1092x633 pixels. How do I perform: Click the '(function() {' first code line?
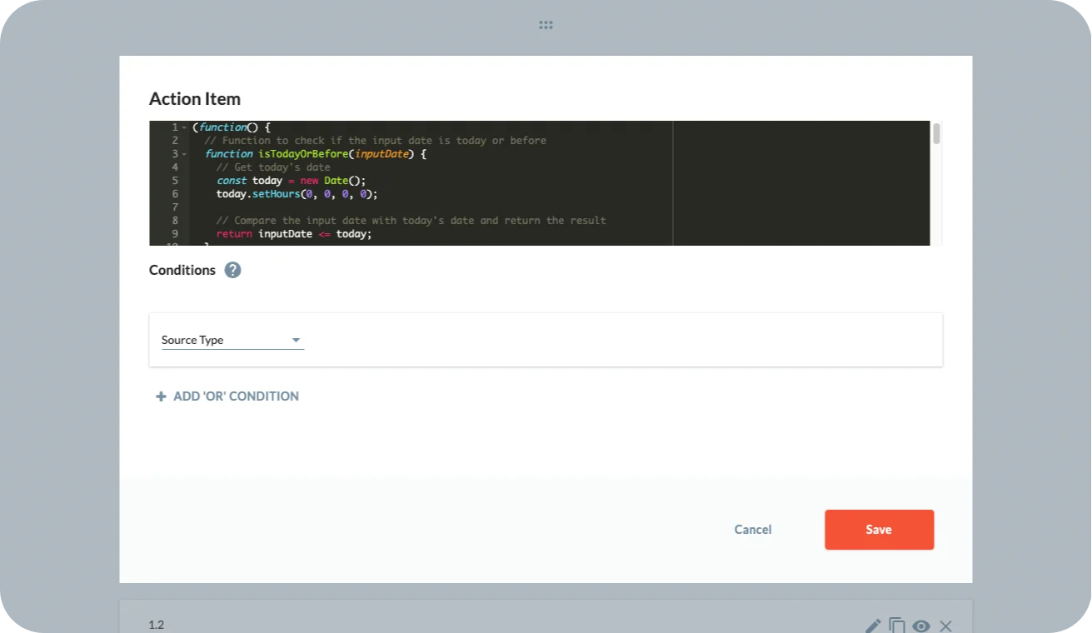[x=232, y=127]
